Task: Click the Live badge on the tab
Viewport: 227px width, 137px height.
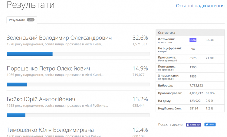Action: (30, 20)
